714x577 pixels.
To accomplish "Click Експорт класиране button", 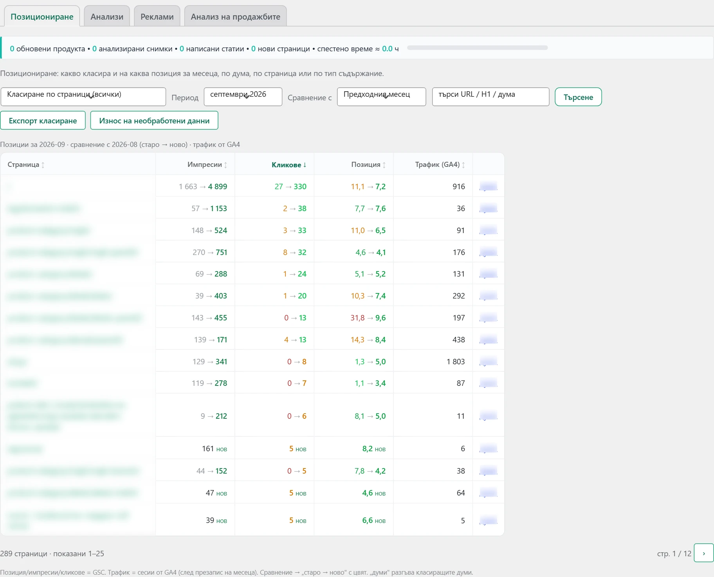I will click(43, 121).
